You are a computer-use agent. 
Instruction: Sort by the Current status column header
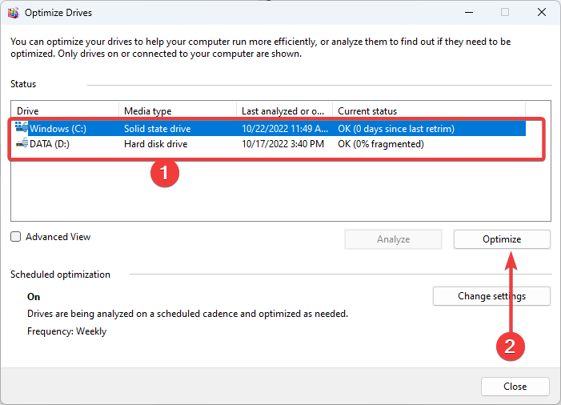pyautogui.click(x=428, y=111)
